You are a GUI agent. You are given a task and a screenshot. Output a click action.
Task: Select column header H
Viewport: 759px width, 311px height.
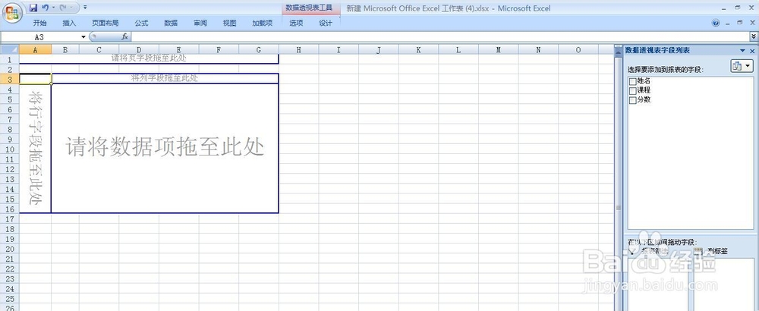(x=298, y=49)
